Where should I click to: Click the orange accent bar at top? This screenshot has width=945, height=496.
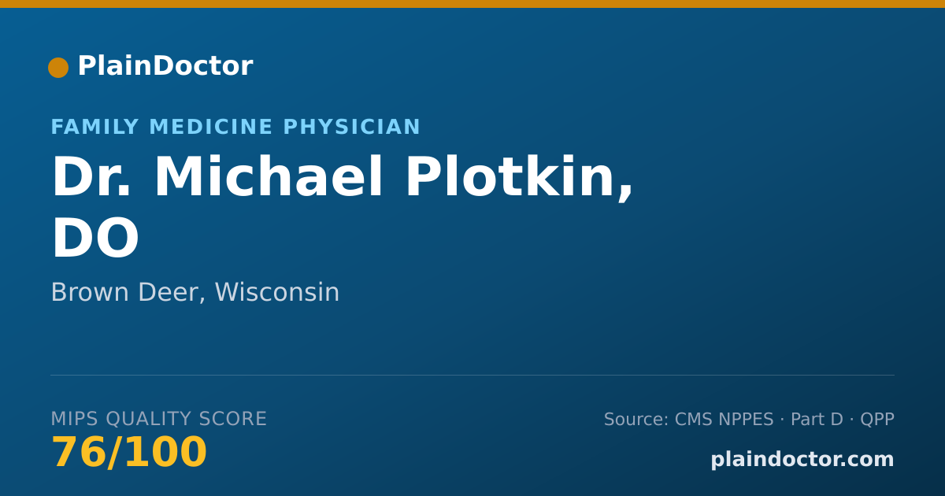point(472,4)
